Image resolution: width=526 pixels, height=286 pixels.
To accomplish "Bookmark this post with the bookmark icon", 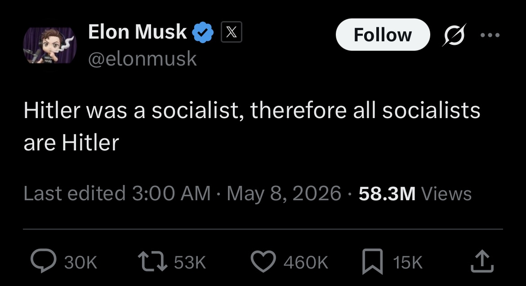I will point(372,262).
